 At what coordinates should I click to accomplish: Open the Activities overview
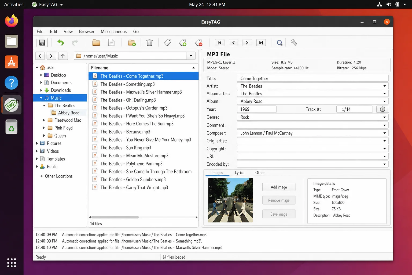tap(14, 4)
